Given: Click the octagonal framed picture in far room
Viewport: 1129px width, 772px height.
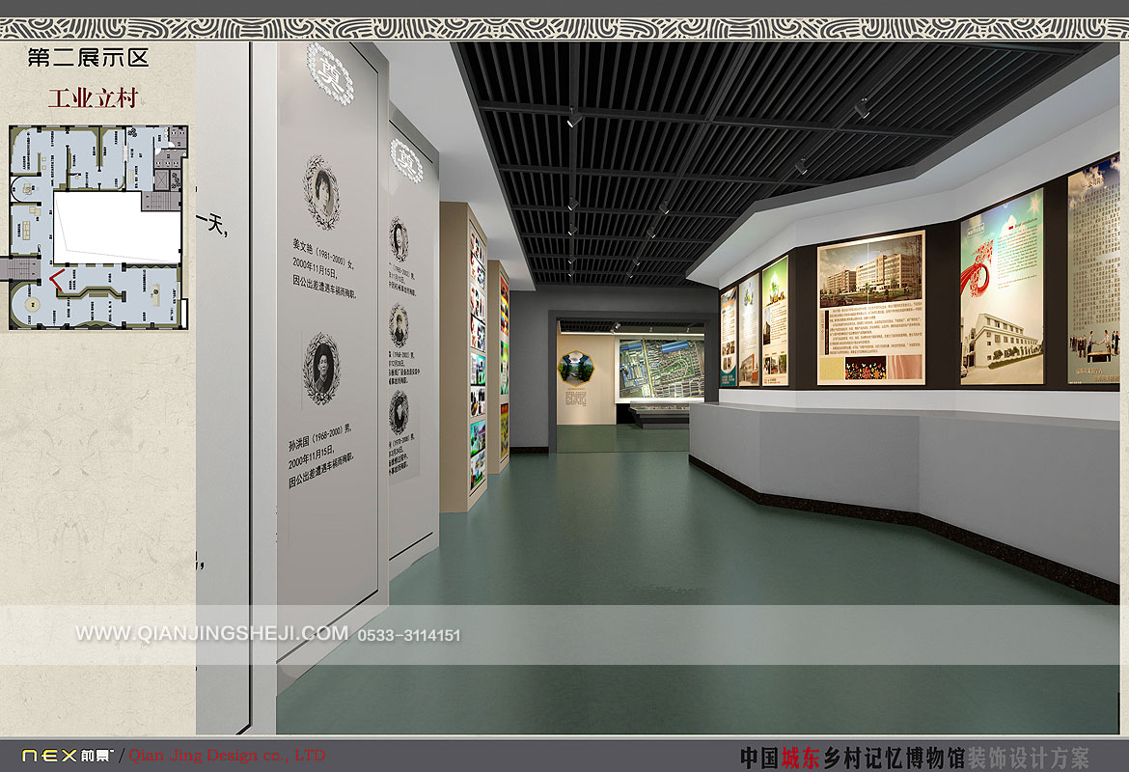Looking at the screenshot, I should point(576,368).
